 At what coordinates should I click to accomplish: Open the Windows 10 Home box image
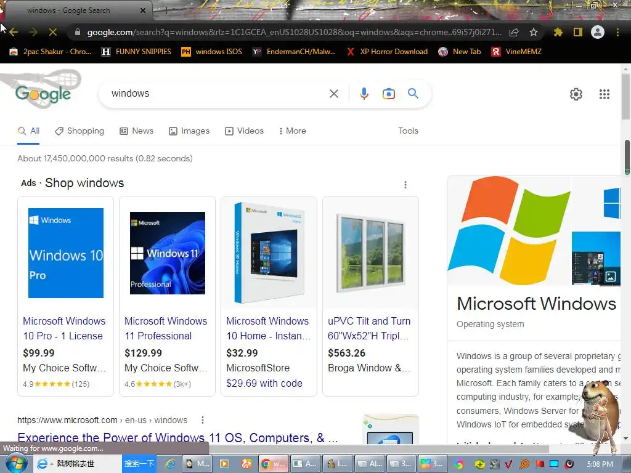(x=269, y=253)
